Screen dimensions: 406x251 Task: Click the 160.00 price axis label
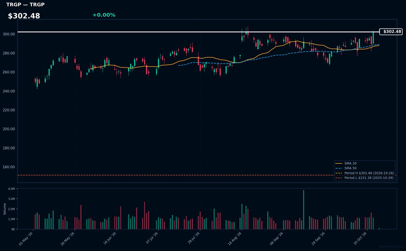(x=9, y=167)
